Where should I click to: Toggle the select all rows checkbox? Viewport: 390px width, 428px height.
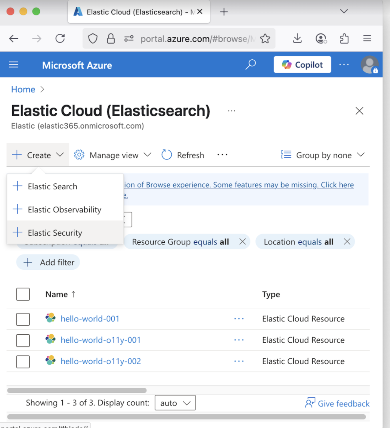pos(23,294)
